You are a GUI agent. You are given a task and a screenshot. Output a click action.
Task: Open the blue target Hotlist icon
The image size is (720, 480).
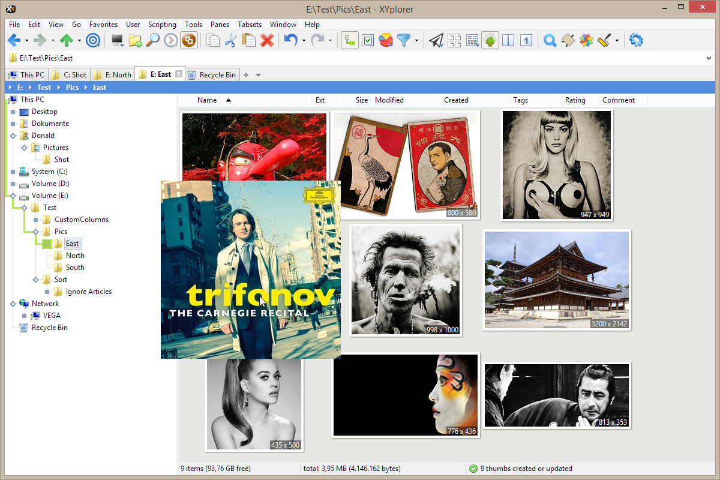point(93,41)
